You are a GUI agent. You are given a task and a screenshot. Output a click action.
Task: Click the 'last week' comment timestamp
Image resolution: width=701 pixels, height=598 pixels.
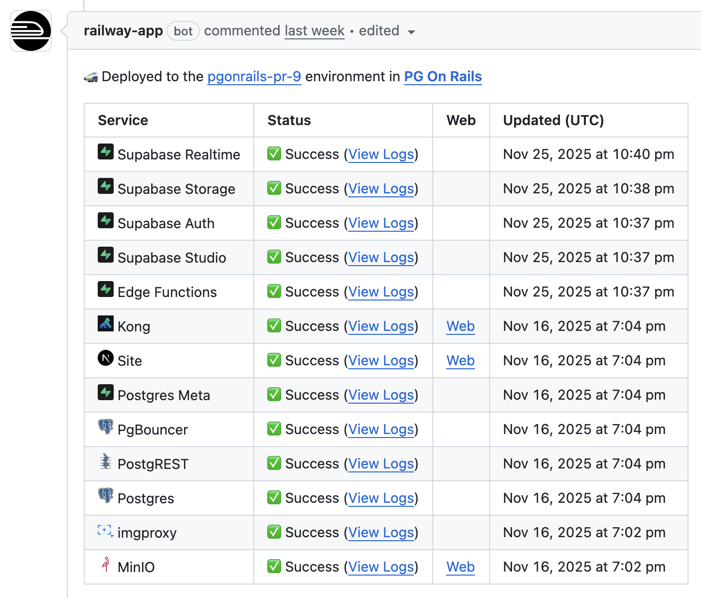(x=315, y=31)
